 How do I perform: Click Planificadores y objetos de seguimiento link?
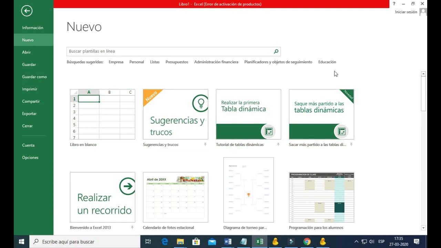278,62
